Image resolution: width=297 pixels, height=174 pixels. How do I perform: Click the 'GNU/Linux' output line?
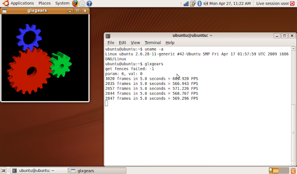click(116, 59)
